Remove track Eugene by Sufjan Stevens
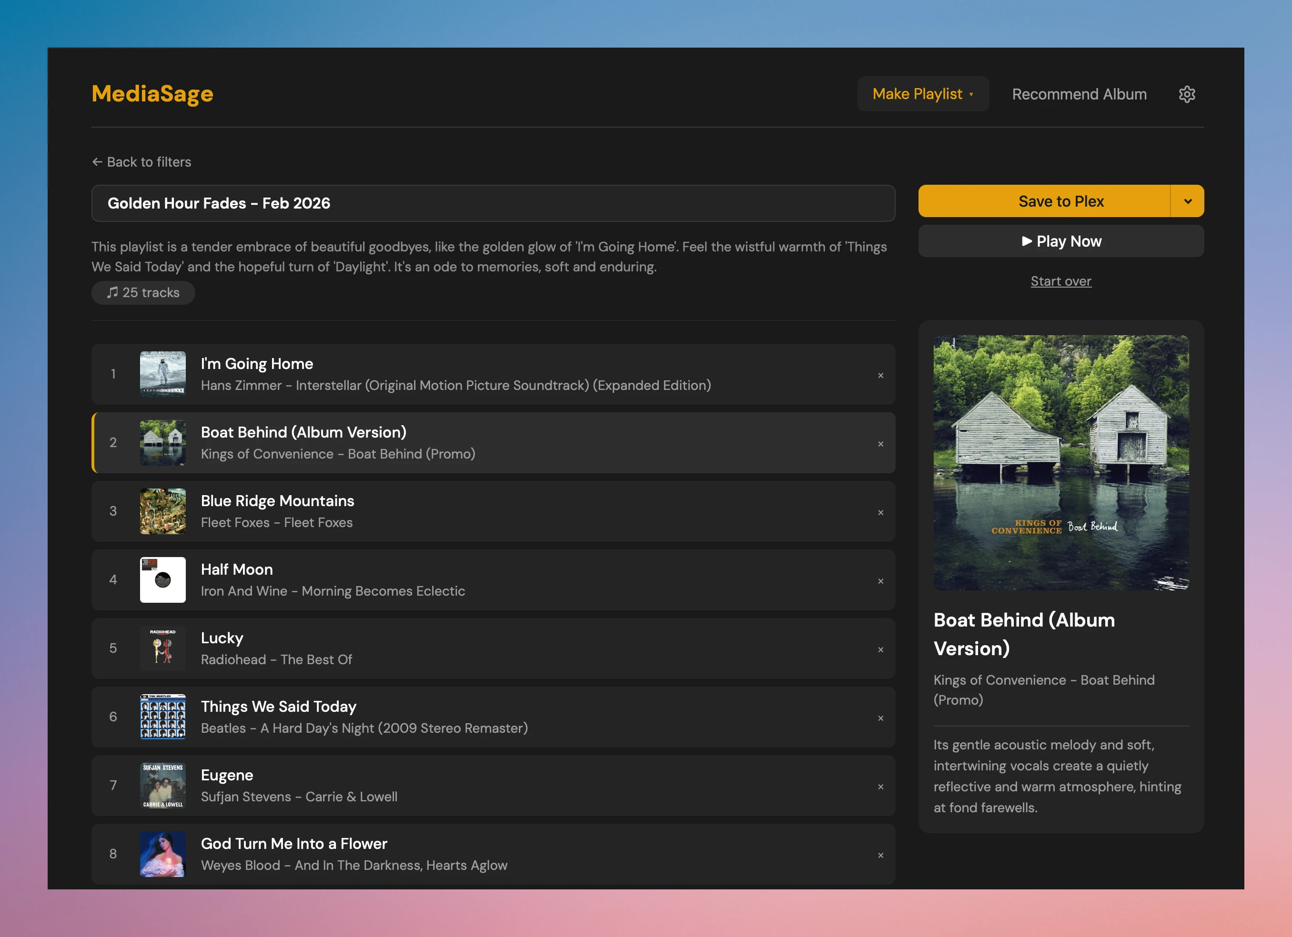The width and height of the screenshot is (1292, 937). pyautogui.click(x=881, y=787)
